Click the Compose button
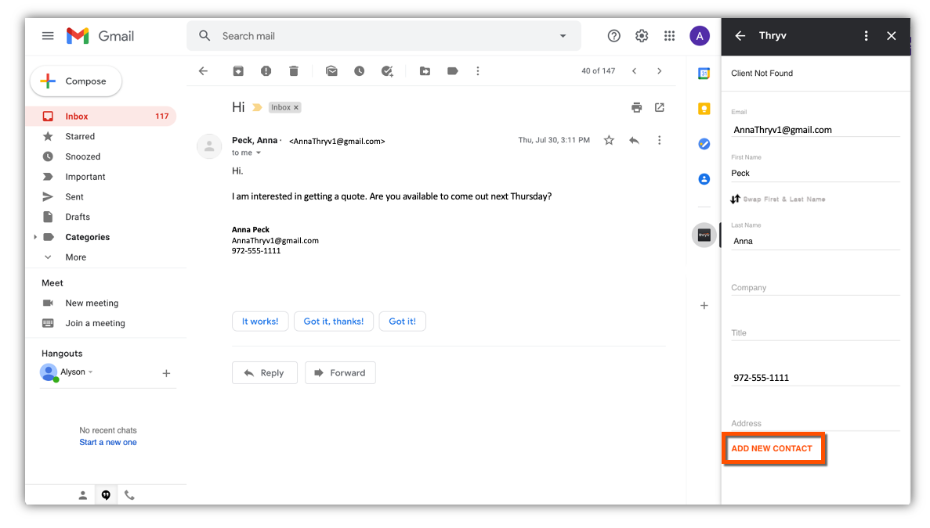The width and height of the screenshot is (930, 528). pos(76,81)
